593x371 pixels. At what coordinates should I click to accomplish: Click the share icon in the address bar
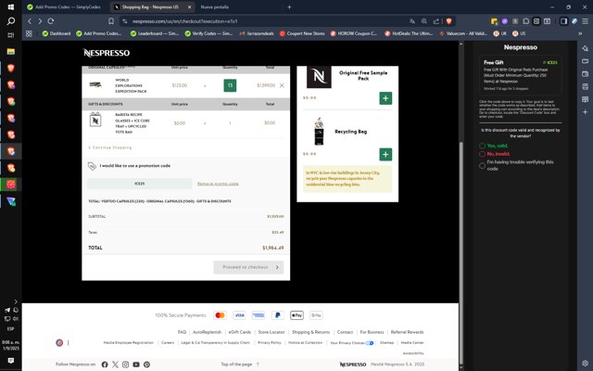pos(436,21)
